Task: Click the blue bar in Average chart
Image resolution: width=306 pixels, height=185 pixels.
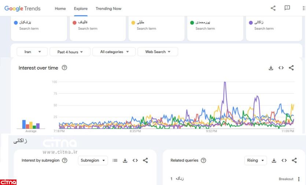Action: click(x=24, y=124)
